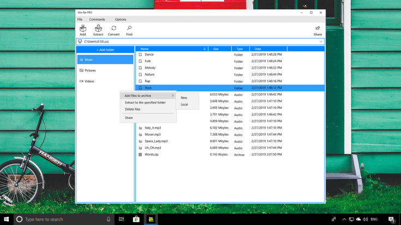Select Videos in the sidebar

coord(89,81)
